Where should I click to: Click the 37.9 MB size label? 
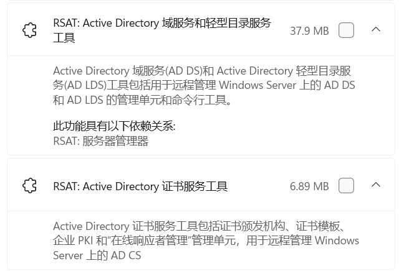click(x=309, y=31)
